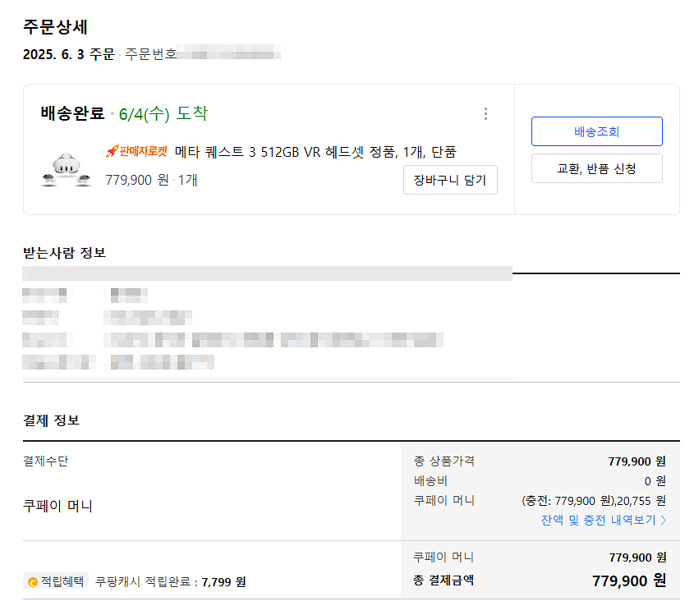This screenshot has height=615, width=685.
Task: Click the 2025. 6. 3 주문 date
Action: point(69,55)
